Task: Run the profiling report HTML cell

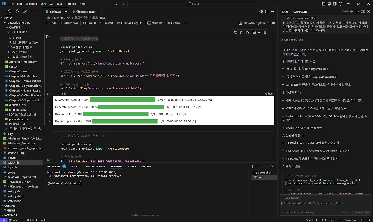Action: click(x=47, y=36)
